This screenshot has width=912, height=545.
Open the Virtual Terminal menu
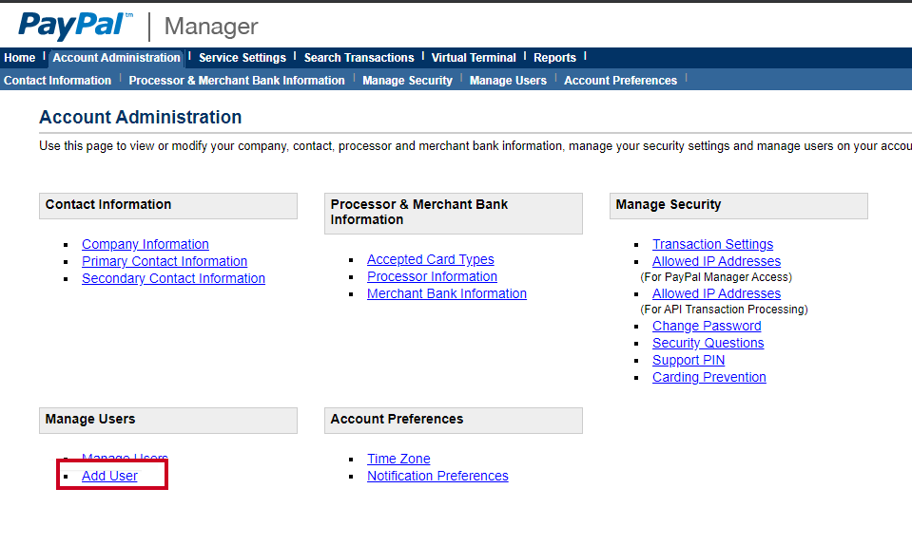474,58
